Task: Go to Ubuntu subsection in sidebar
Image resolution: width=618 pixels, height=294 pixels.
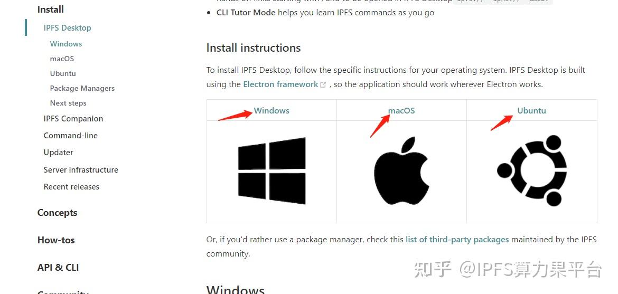Action: 63,73
